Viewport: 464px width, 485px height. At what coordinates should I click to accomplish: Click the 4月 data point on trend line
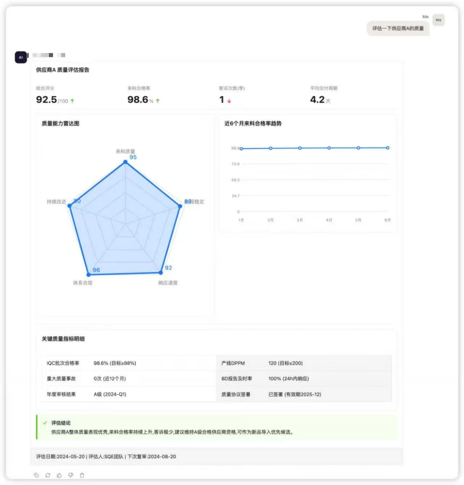(329, 148)
